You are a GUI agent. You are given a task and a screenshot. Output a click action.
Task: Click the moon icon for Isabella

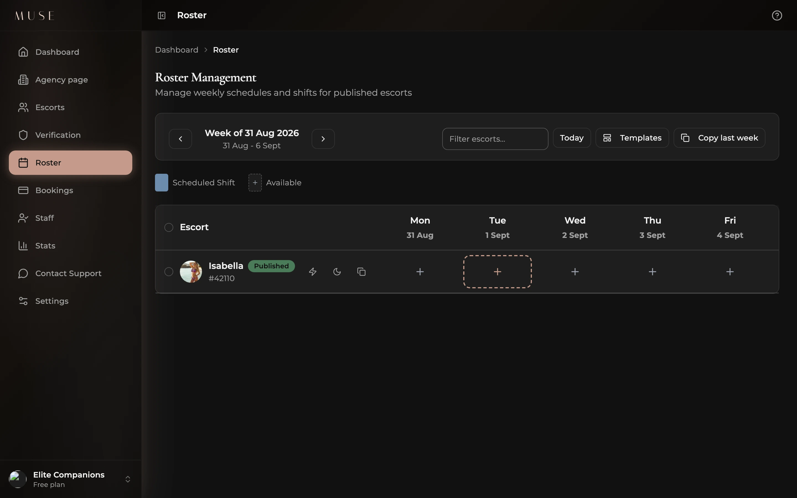[337, 272]
